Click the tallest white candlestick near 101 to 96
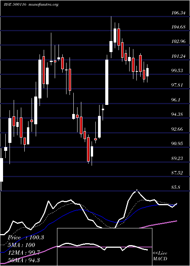 (x=107, y=82)
